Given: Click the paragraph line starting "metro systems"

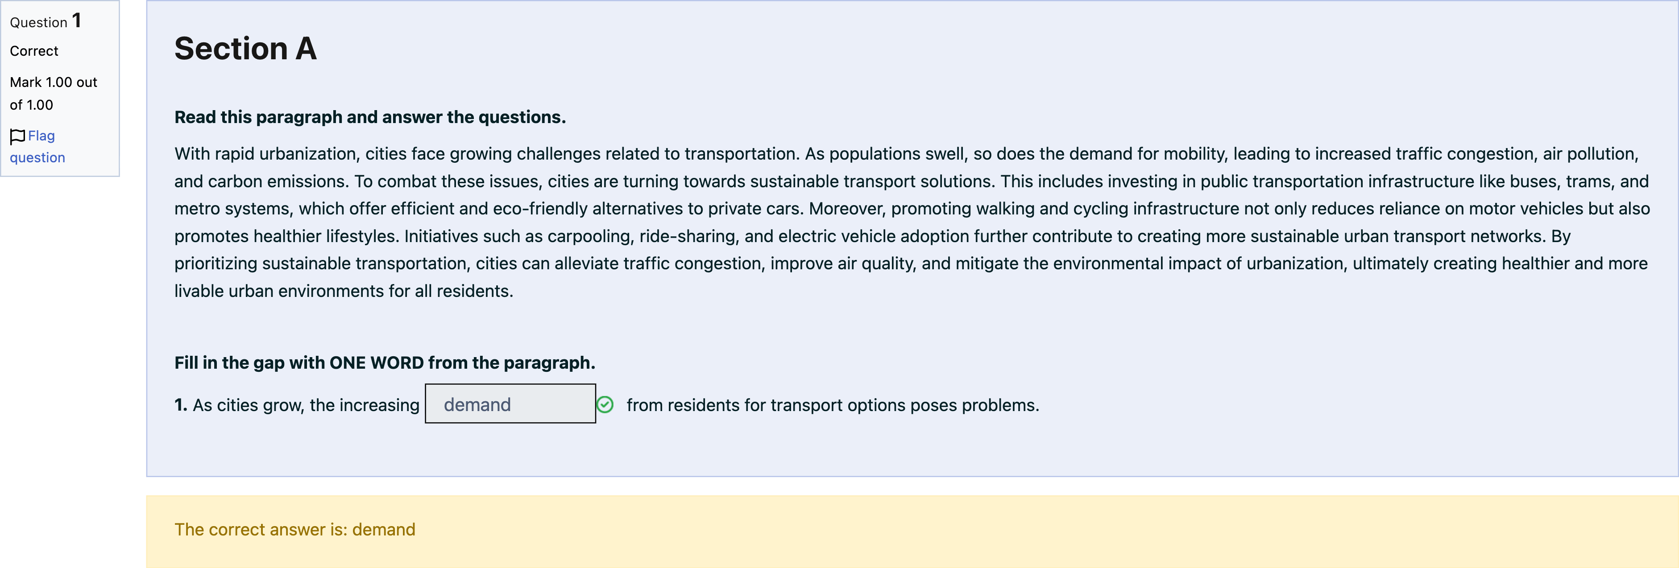Looking at the screenshot, I should click(x=911, y=209).
